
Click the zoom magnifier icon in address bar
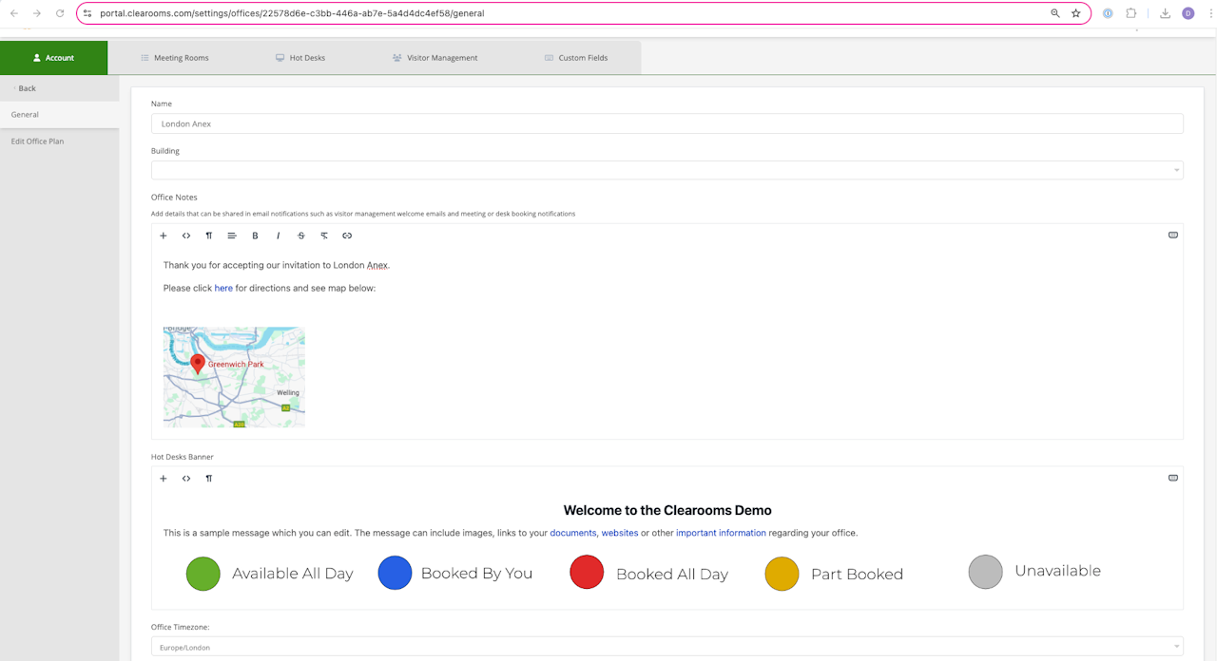coord(1055,13)
